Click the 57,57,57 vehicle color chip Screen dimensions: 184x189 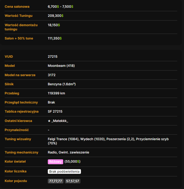[72, 181]
